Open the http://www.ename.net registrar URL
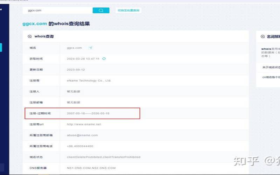Screen dimensions: 280x175 tap(84, 124)
